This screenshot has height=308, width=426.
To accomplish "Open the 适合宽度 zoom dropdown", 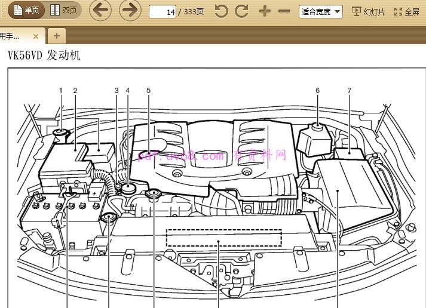I will (x=321, y=11).
